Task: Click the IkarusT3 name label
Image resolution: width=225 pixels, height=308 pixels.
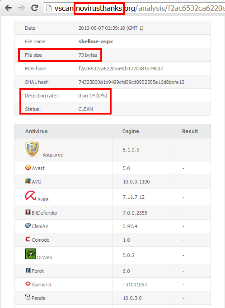Action: pos(41,285)
